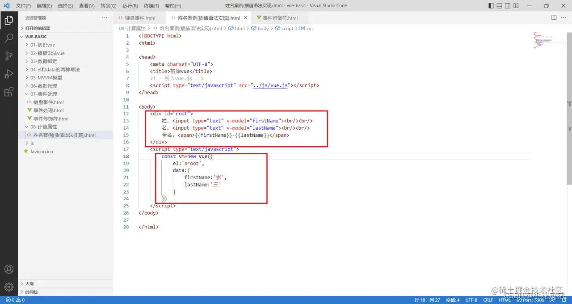The width and height of the screenshot is (572, 304).
Task: Click breadcrumb script element
Action: (x=284, y=28)
